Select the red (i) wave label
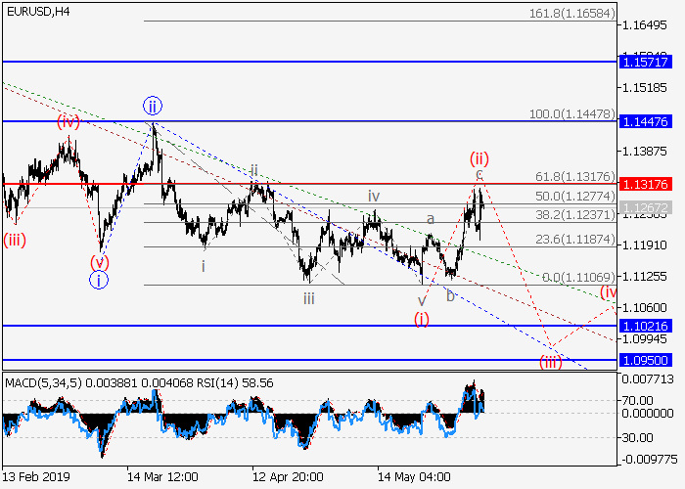The width and height of the screenshot is (685, 489). (421, 318)
